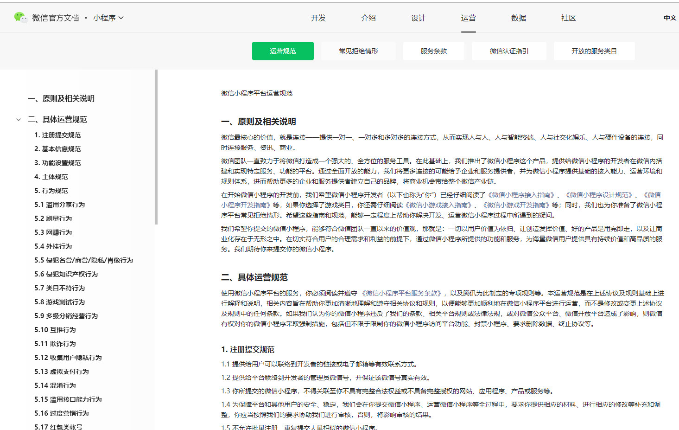This screenshot has height=430, width=679.
Task: Go to 5.2 刷量行为
Action: click(53, 218)
